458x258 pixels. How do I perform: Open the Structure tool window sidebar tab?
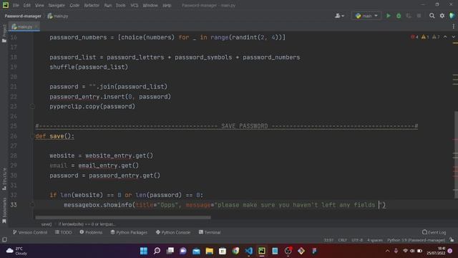[x=4, y=178]
